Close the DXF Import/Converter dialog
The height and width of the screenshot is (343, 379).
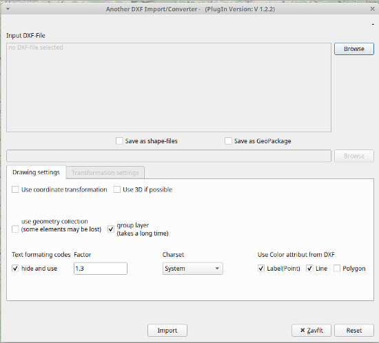(x=372, y=9)
